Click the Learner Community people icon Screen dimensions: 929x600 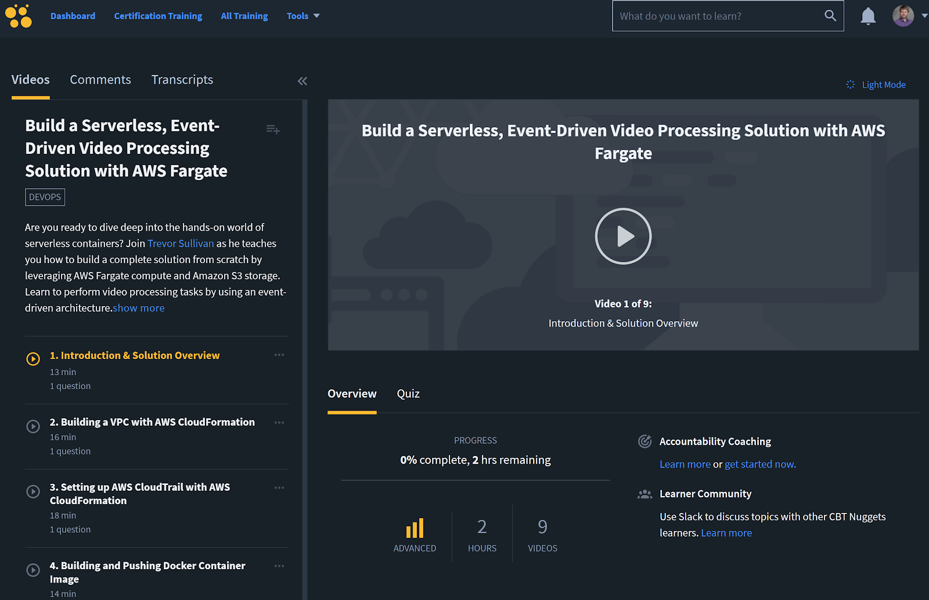click(644, 494)
